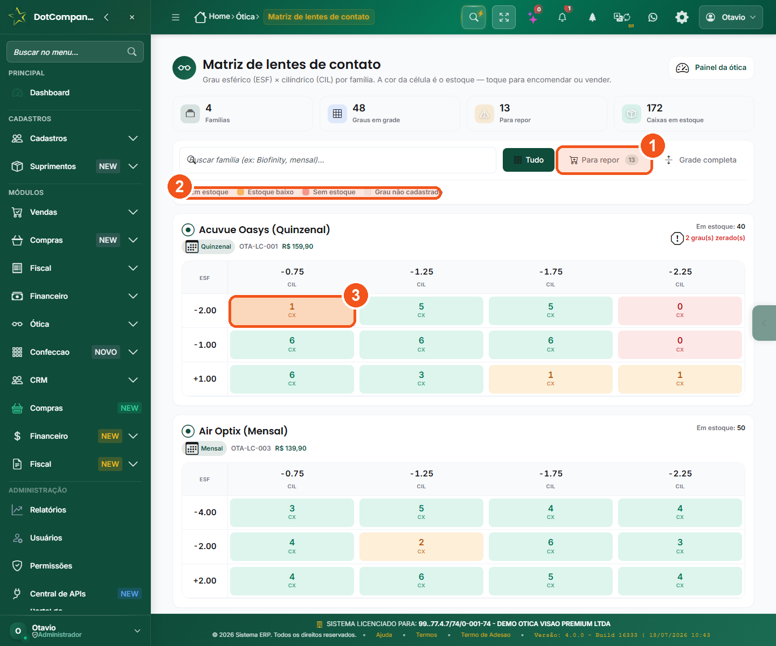Click the solid bell alerts icon

[592, 17]
